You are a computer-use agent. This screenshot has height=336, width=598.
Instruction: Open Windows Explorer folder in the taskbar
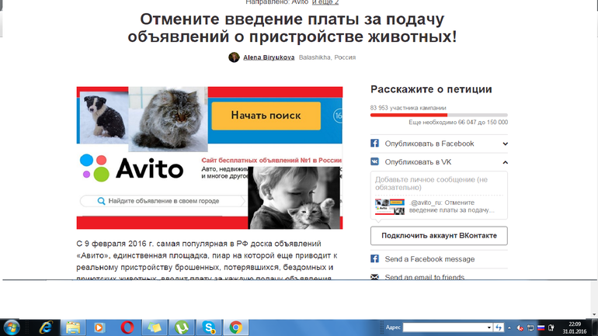(x=71, y=327)
